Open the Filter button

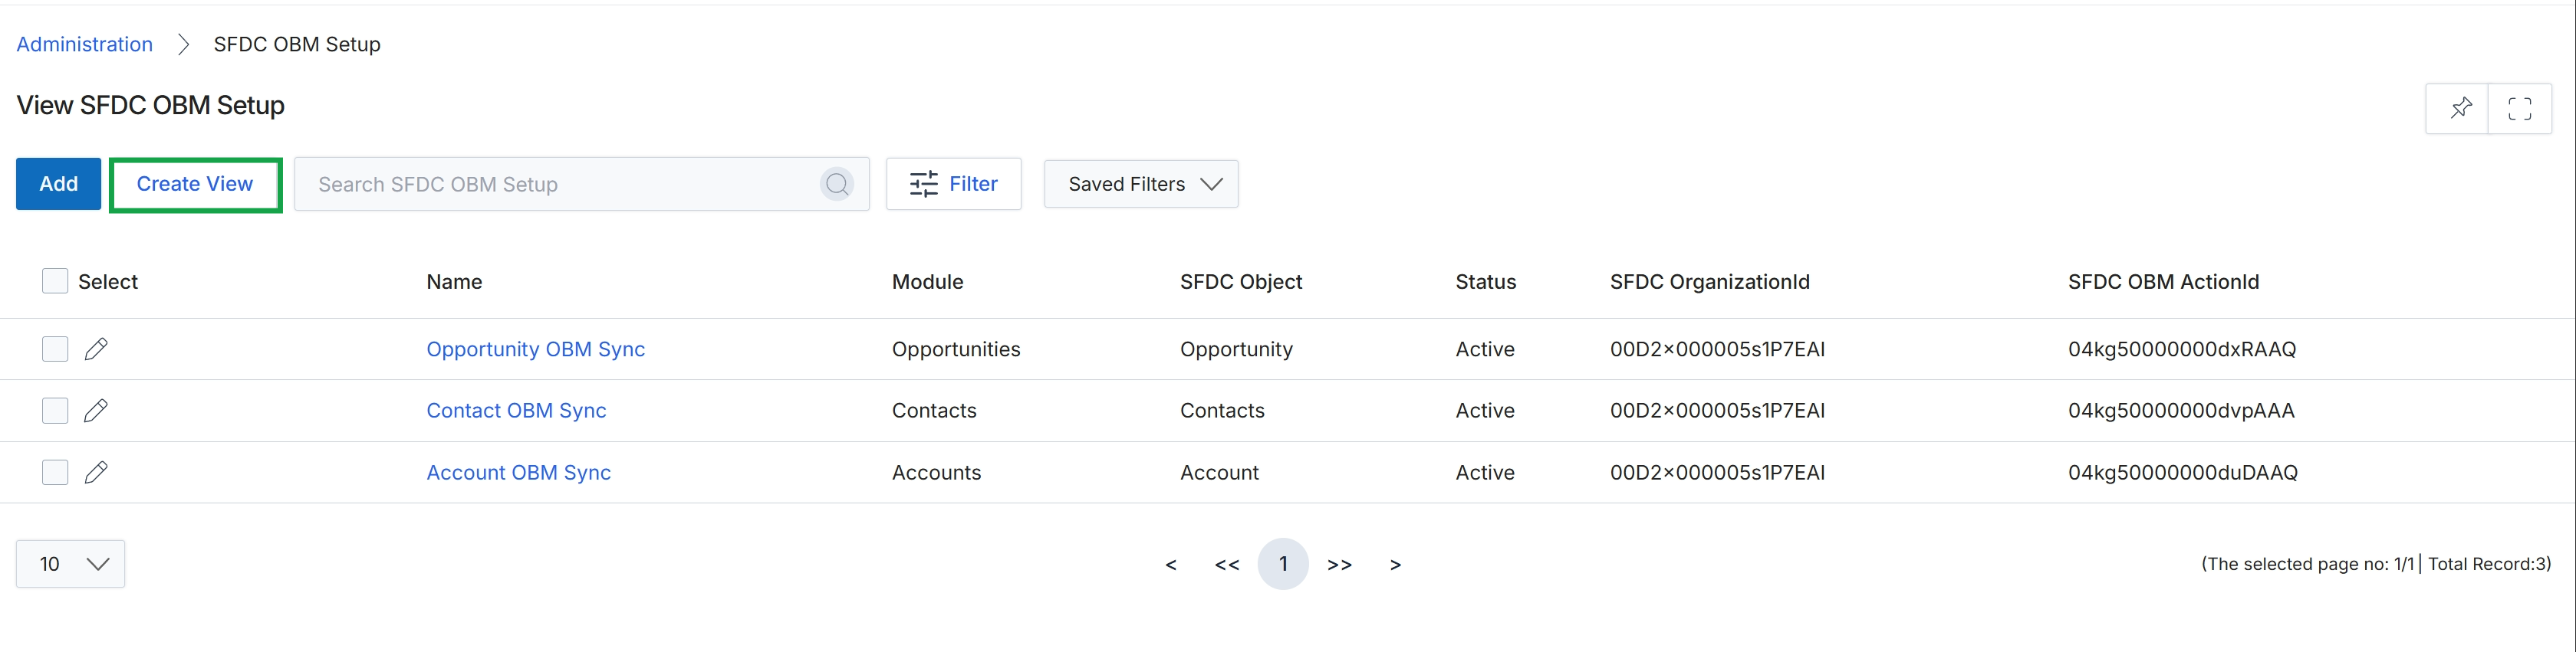[x=953, y=184]
